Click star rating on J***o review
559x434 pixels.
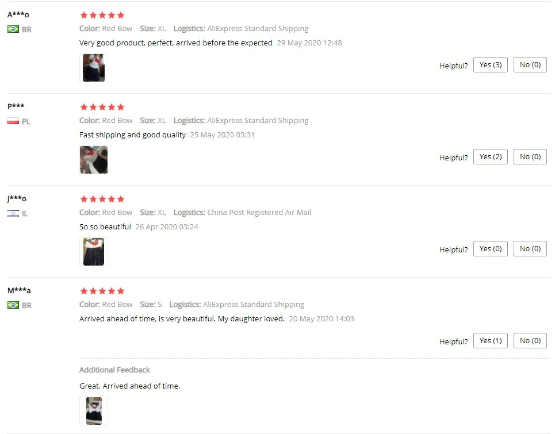tap(102, 199)
